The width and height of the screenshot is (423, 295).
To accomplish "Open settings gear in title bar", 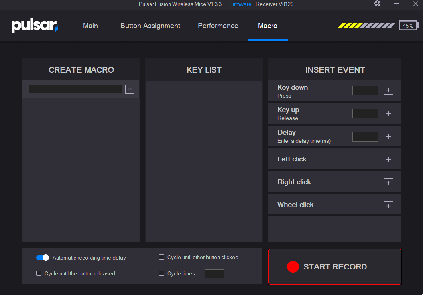I will tap(377, 4).
